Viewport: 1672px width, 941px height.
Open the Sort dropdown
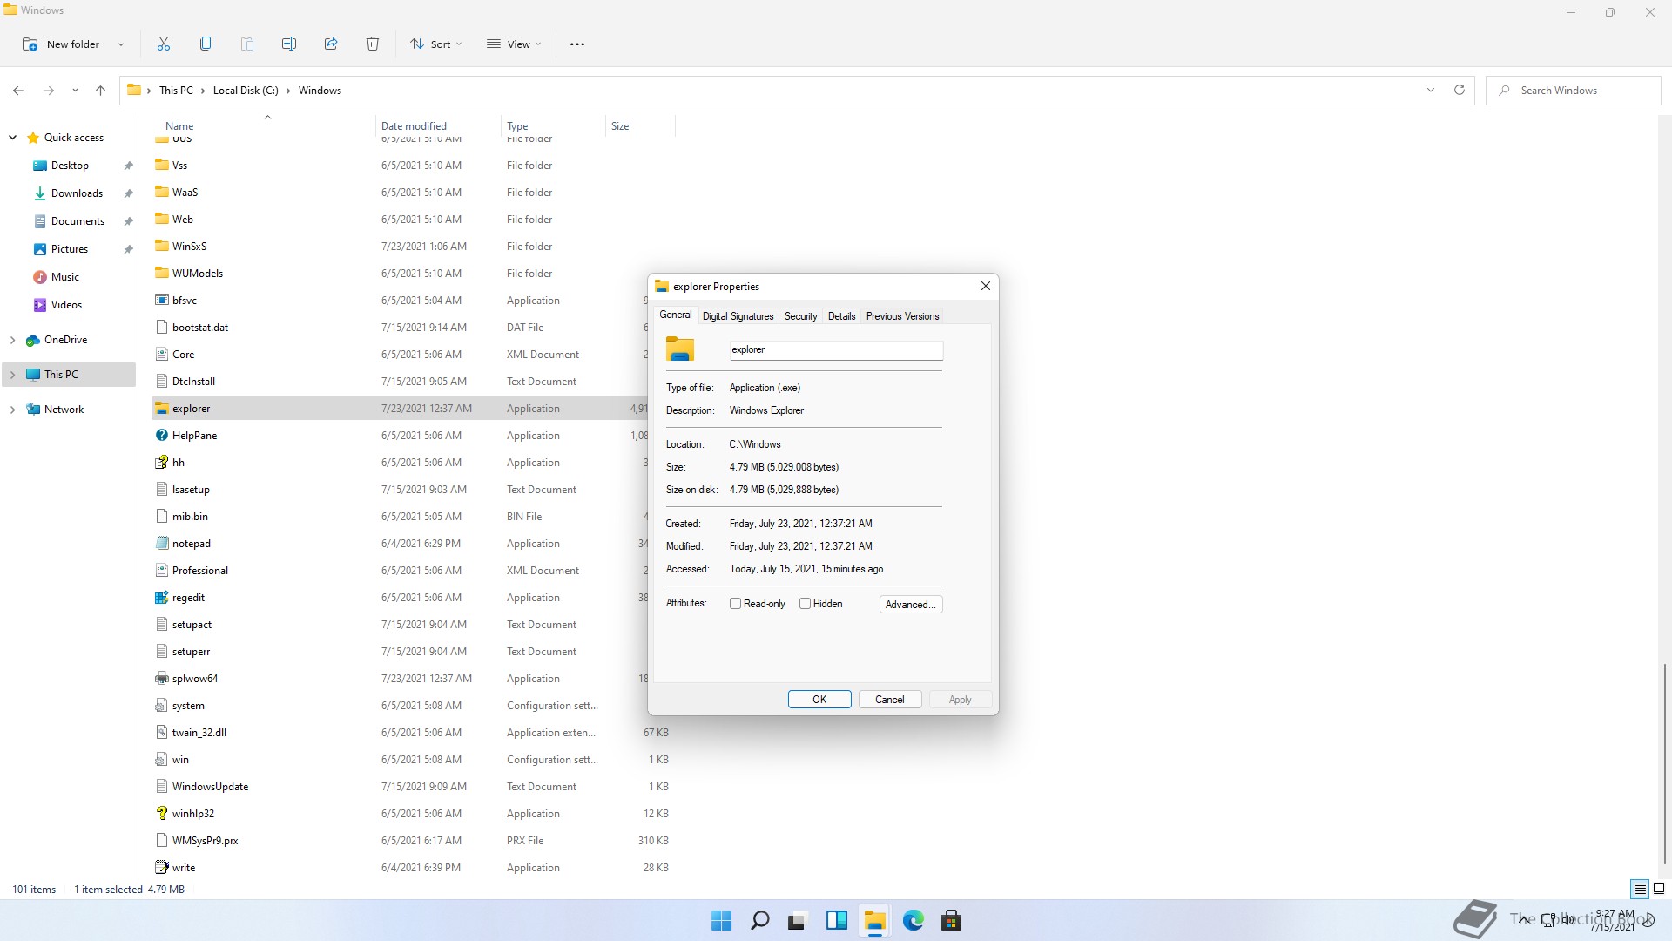(x=436, y=44)
